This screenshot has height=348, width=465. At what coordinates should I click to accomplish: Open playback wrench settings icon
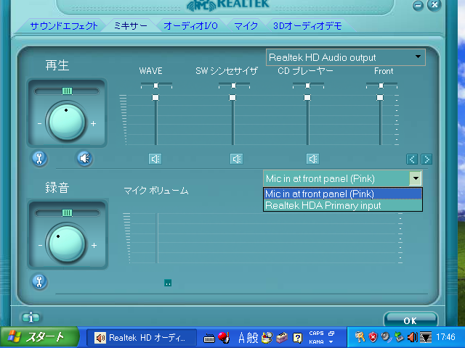click(x=39, y=158)
